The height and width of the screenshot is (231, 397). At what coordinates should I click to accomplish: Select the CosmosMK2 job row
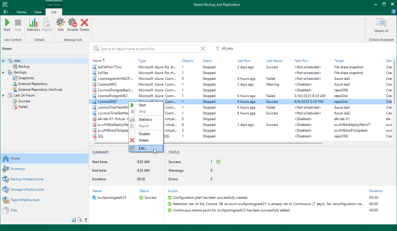pos(242,84)
